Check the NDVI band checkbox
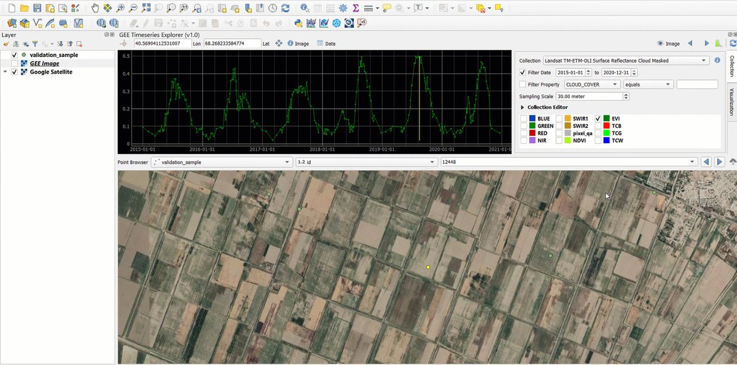The width and height of the screenshot is (737, 365). (x=560, y=140)
